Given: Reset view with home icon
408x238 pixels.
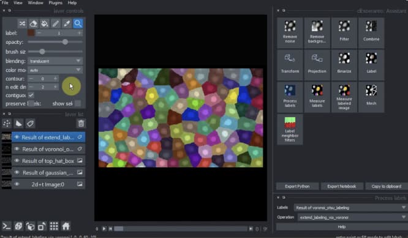Looking at the screenshot, I should [66, 226].
